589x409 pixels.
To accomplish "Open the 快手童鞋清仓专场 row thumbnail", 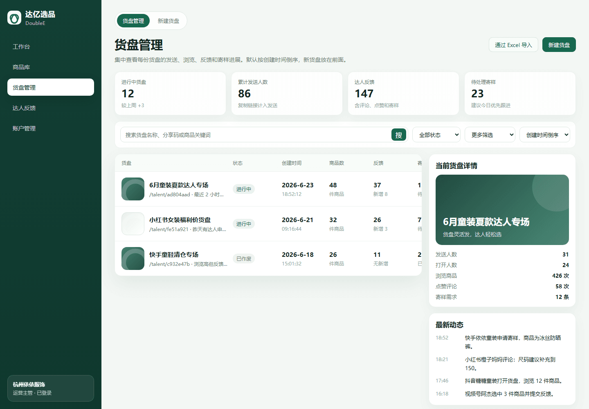I will (133, 258).
